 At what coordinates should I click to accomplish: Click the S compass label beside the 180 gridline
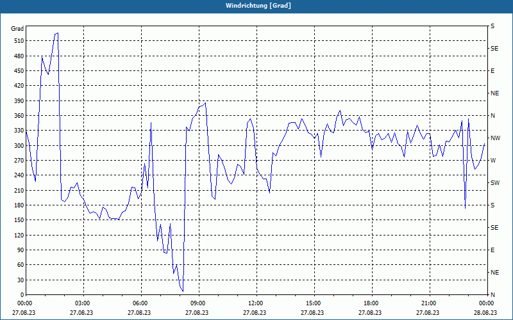(492, 205)
